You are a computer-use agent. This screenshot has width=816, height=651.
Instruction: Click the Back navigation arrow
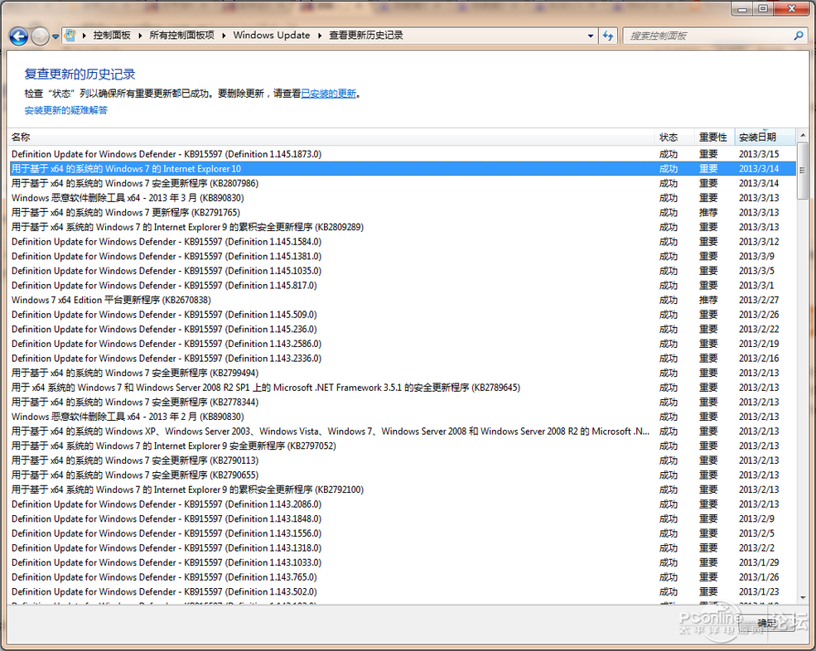[x=18, y=36]
